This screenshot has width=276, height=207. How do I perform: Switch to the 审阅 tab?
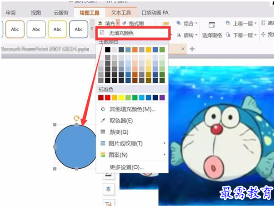[10, 13]
